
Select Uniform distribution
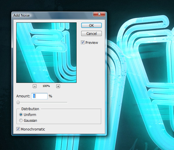click(x=21, y=115)
